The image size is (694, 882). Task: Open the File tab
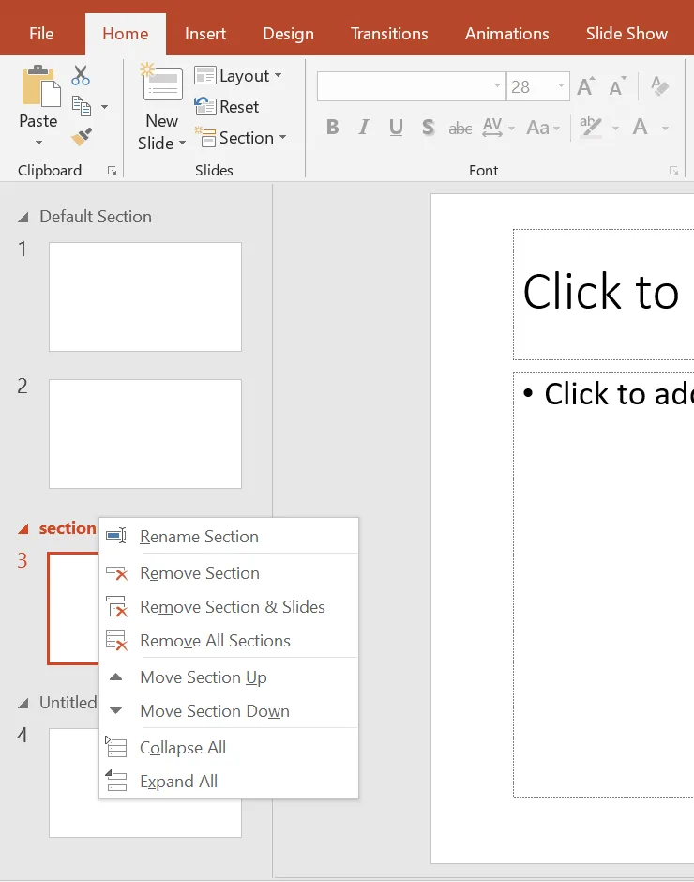tap(41, 34)
